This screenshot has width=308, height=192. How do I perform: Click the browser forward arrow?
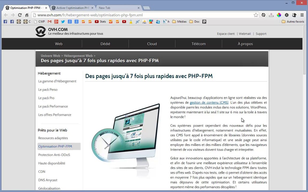13,15
